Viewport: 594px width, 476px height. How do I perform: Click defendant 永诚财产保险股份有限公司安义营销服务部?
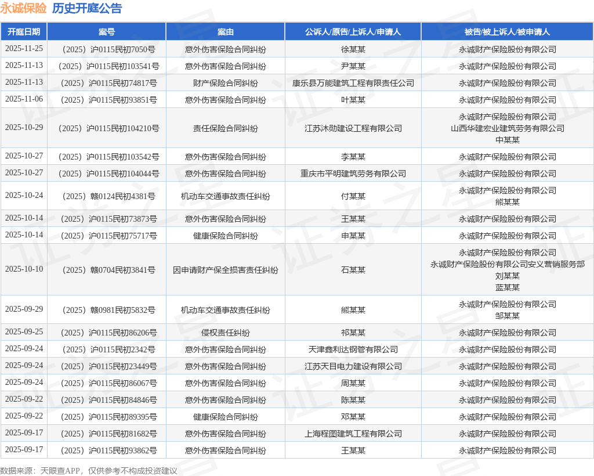point(507,264)
